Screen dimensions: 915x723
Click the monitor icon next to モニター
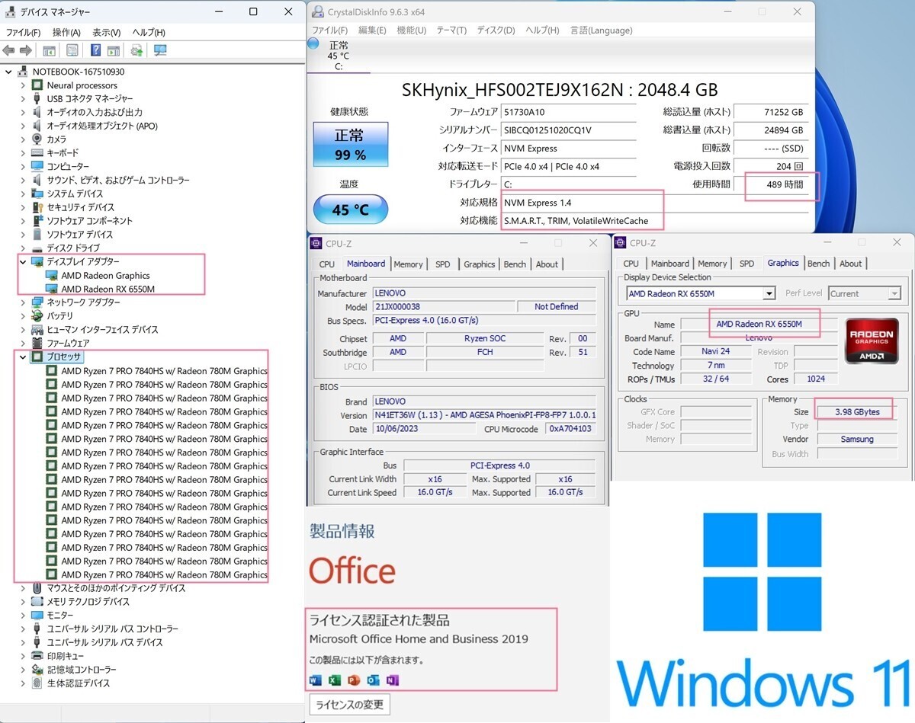(x=37, y=615)
